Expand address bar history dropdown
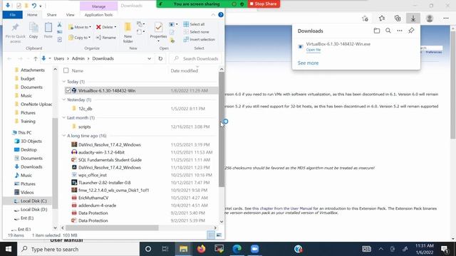This screenshot has width=456, height=256. click(149, 58)
